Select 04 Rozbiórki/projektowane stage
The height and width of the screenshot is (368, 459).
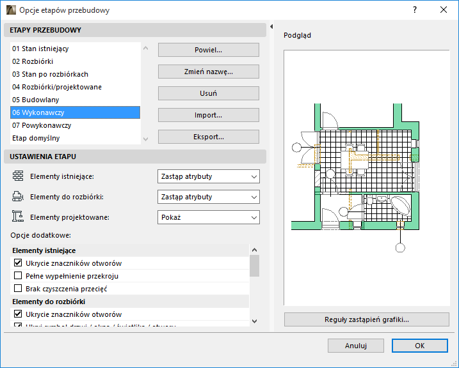click(x=76, y=87)
